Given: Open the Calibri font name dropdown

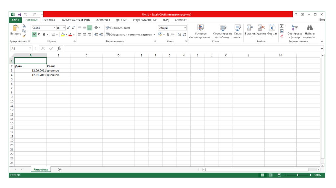Looking at the screenshot, I should click(53, 28).
